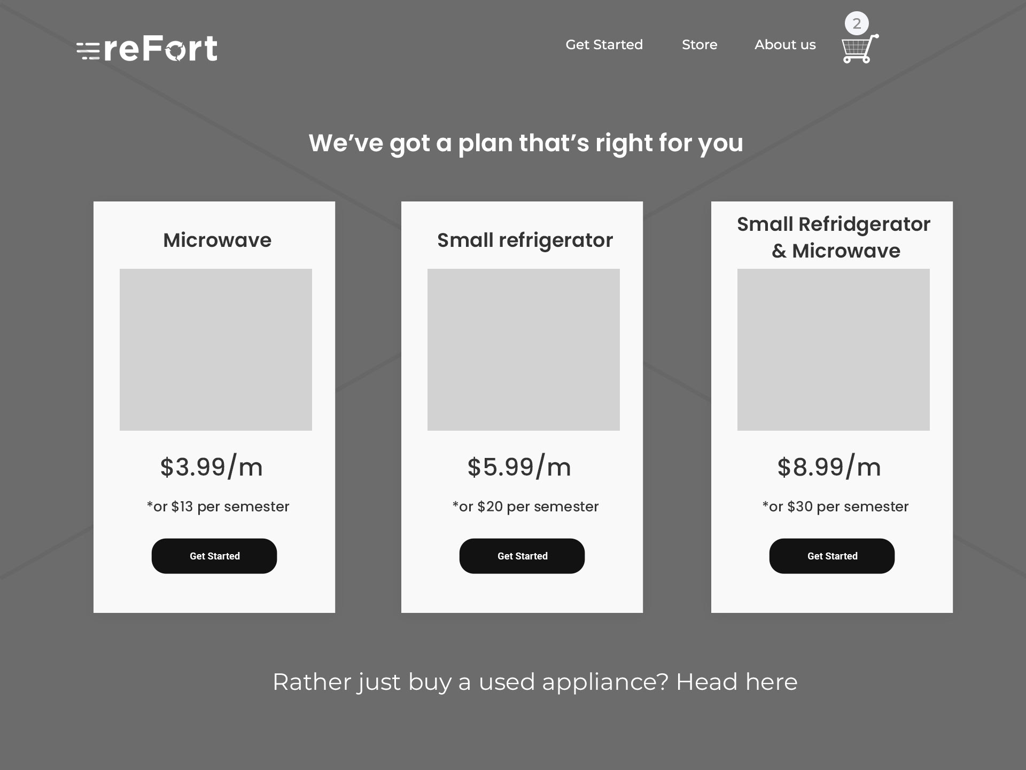Select the Small refrigerator image placeholder

pyautogui.click(x=524, y=349)
